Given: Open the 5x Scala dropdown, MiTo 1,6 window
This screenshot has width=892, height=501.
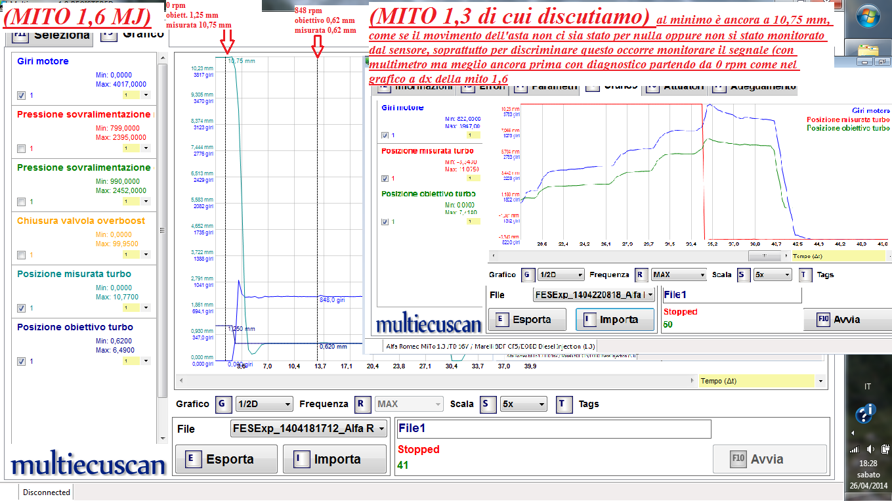Looking at the screenshot, I should click(524, 404).
